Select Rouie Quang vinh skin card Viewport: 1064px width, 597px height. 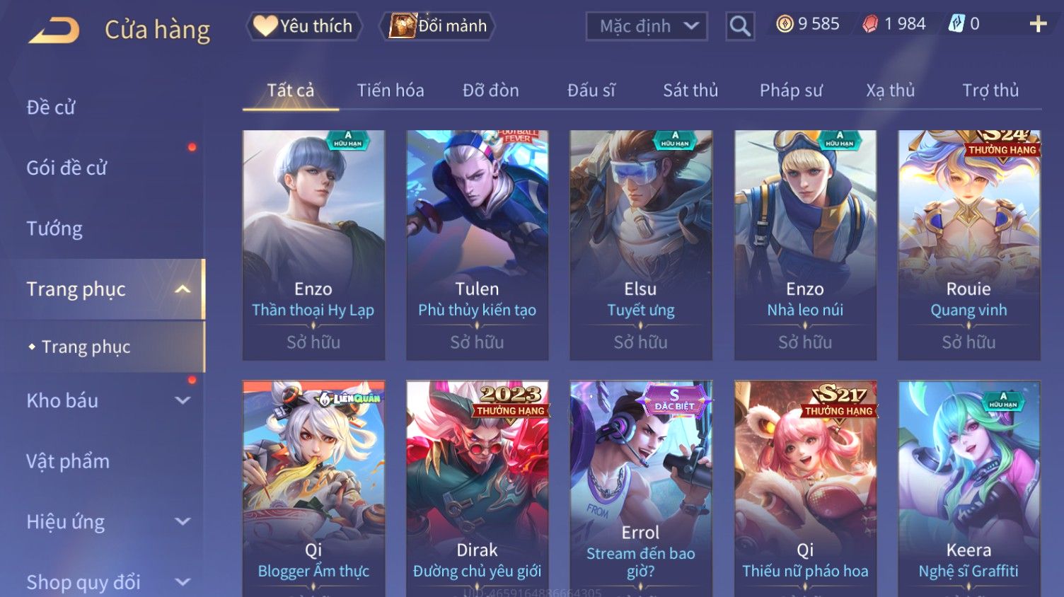click(968, 245)
